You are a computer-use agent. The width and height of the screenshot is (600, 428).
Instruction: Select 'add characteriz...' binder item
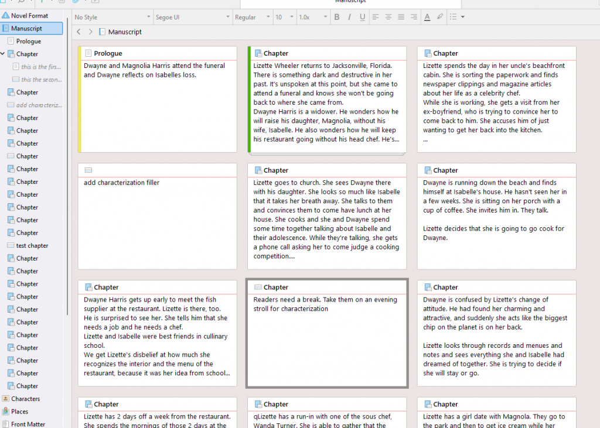click(x=35, y=105)
